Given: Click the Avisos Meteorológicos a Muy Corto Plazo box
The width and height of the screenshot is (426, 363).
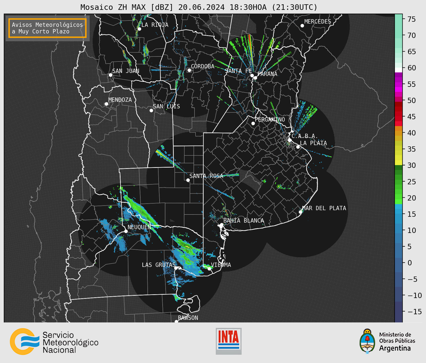Looking at the screenshot, I should pos(47,28).
